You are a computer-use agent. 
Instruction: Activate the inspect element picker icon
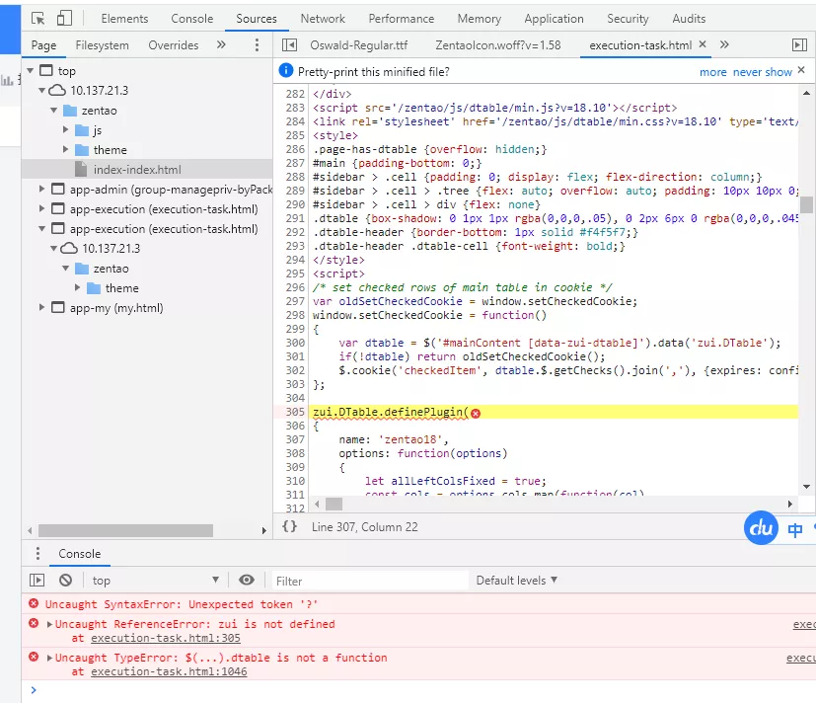(37, 18)
